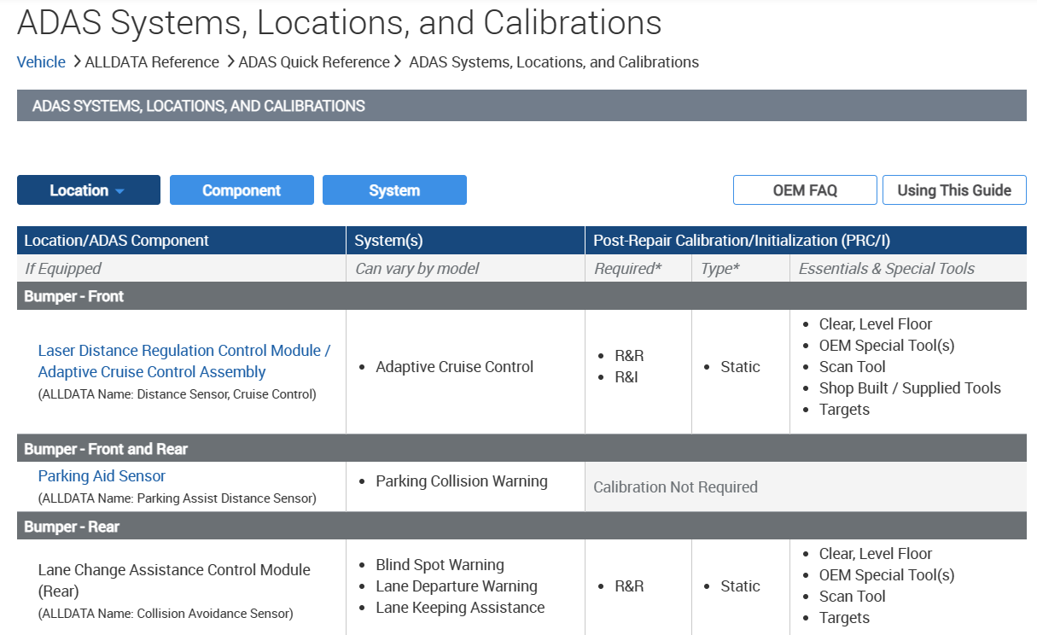Open the Location dropdown menu
The width and height of the screenshot is (1037, 635).
[88, 189]
